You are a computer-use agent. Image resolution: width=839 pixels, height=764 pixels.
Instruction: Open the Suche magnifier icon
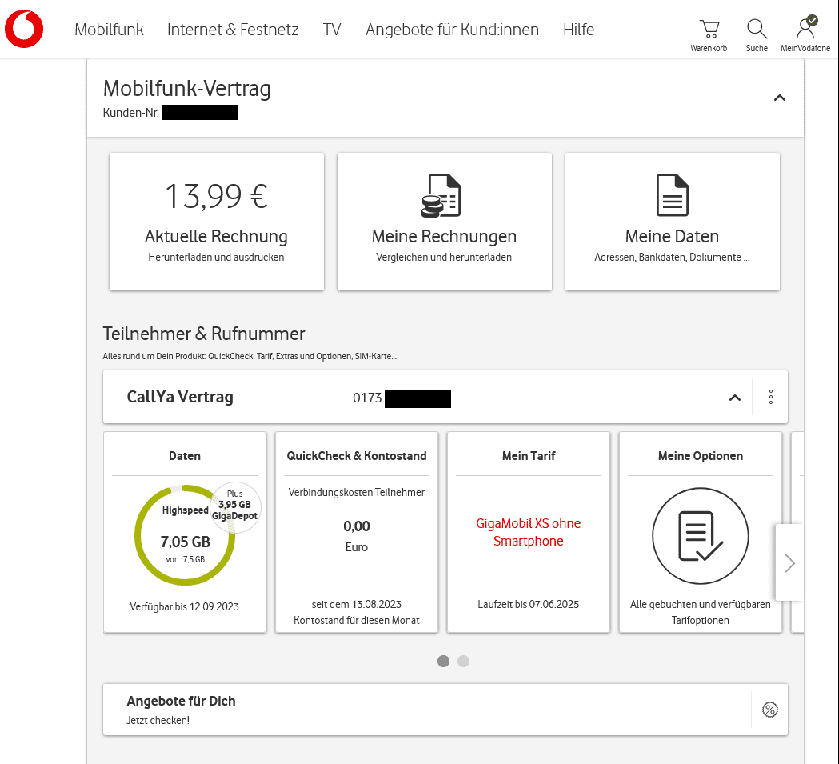pos(757,29)
